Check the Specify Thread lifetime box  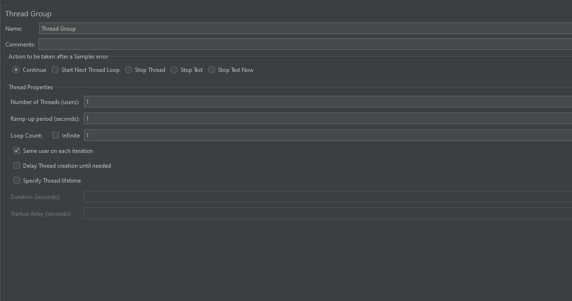tap(16, 180)
